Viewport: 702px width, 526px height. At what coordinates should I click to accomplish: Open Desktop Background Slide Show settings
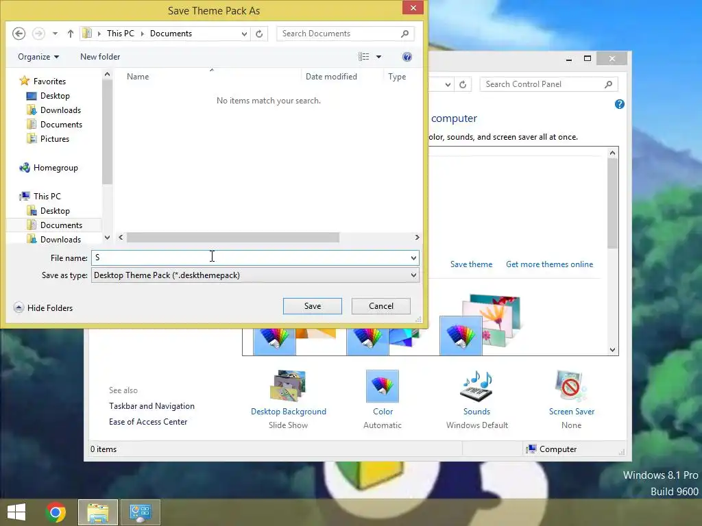[289, 399]
